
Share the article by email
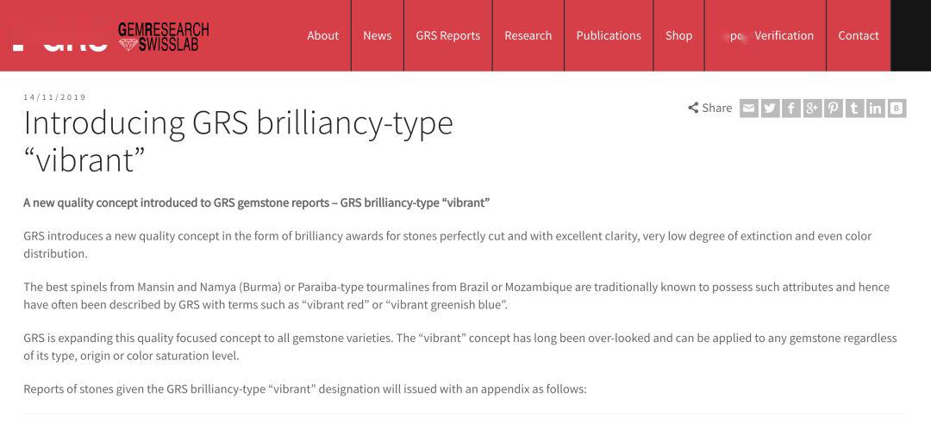749,108
